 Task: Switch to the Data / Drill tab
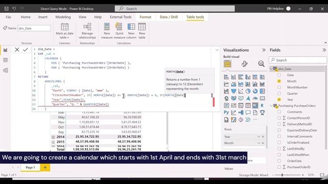tap(169, 17)
